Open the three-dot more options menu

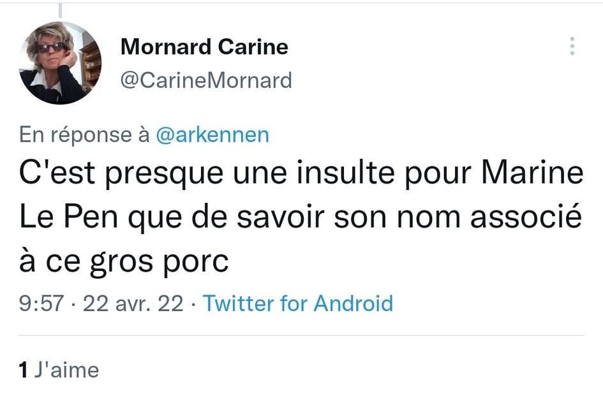click(x=572, y=47)
